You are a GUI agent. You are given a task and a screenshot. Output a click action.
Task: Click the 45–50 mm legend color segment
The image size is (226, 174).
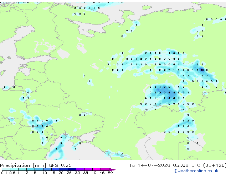tap(105, 169)
